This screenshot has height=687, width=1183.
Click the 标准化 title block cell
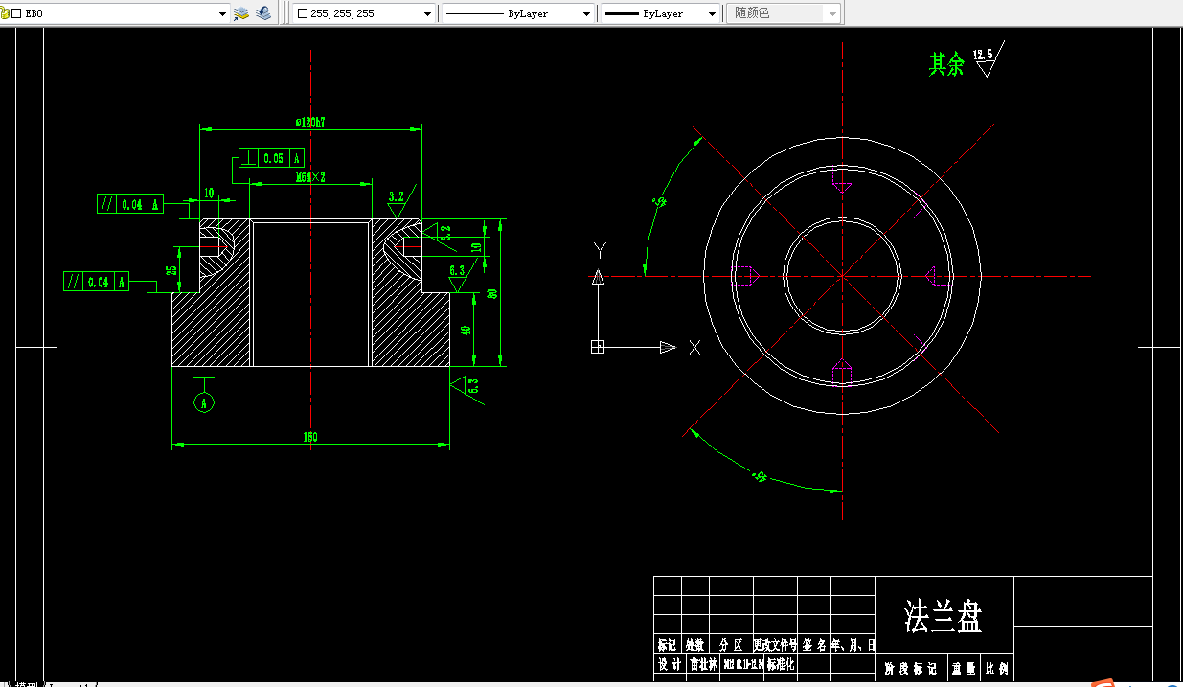[781, 664]
